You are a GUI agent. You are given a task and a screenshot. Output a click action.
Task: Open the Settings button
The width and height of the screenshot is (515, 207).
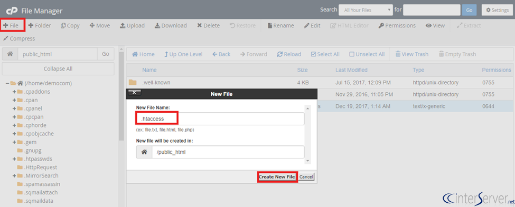[x=497, y=10]
